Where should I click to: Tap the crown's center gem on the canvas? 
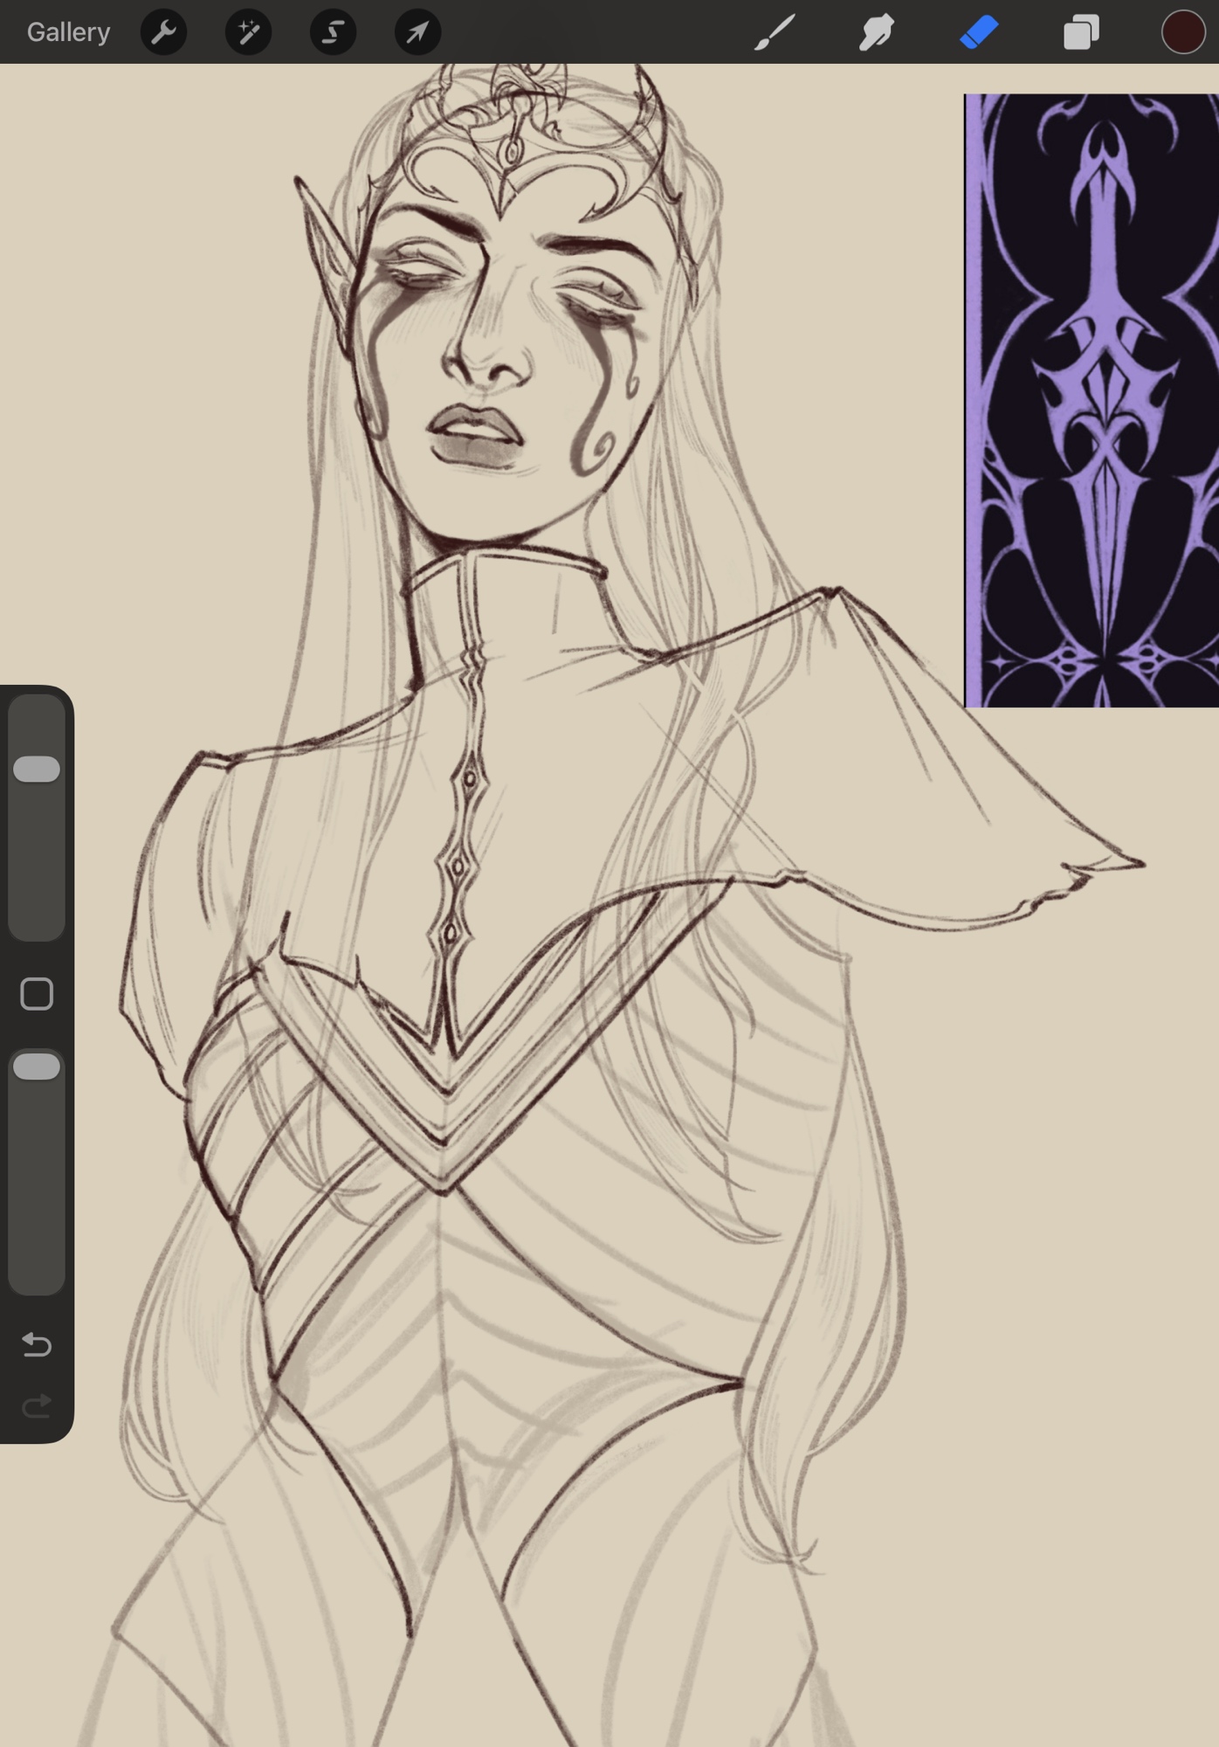(510, 152)
